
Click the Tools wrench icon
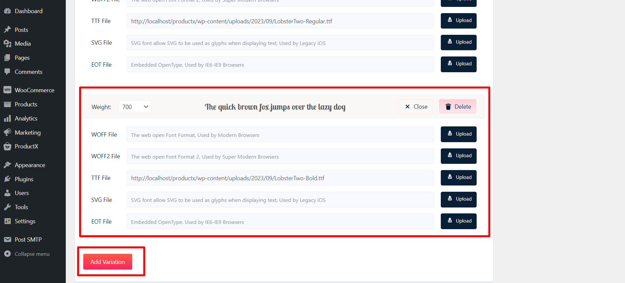[7, 207]
